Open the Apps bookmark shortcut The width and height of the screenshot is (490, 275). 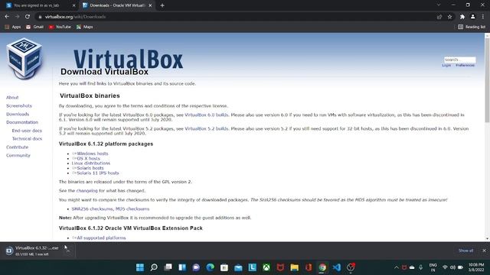point(13,27)
